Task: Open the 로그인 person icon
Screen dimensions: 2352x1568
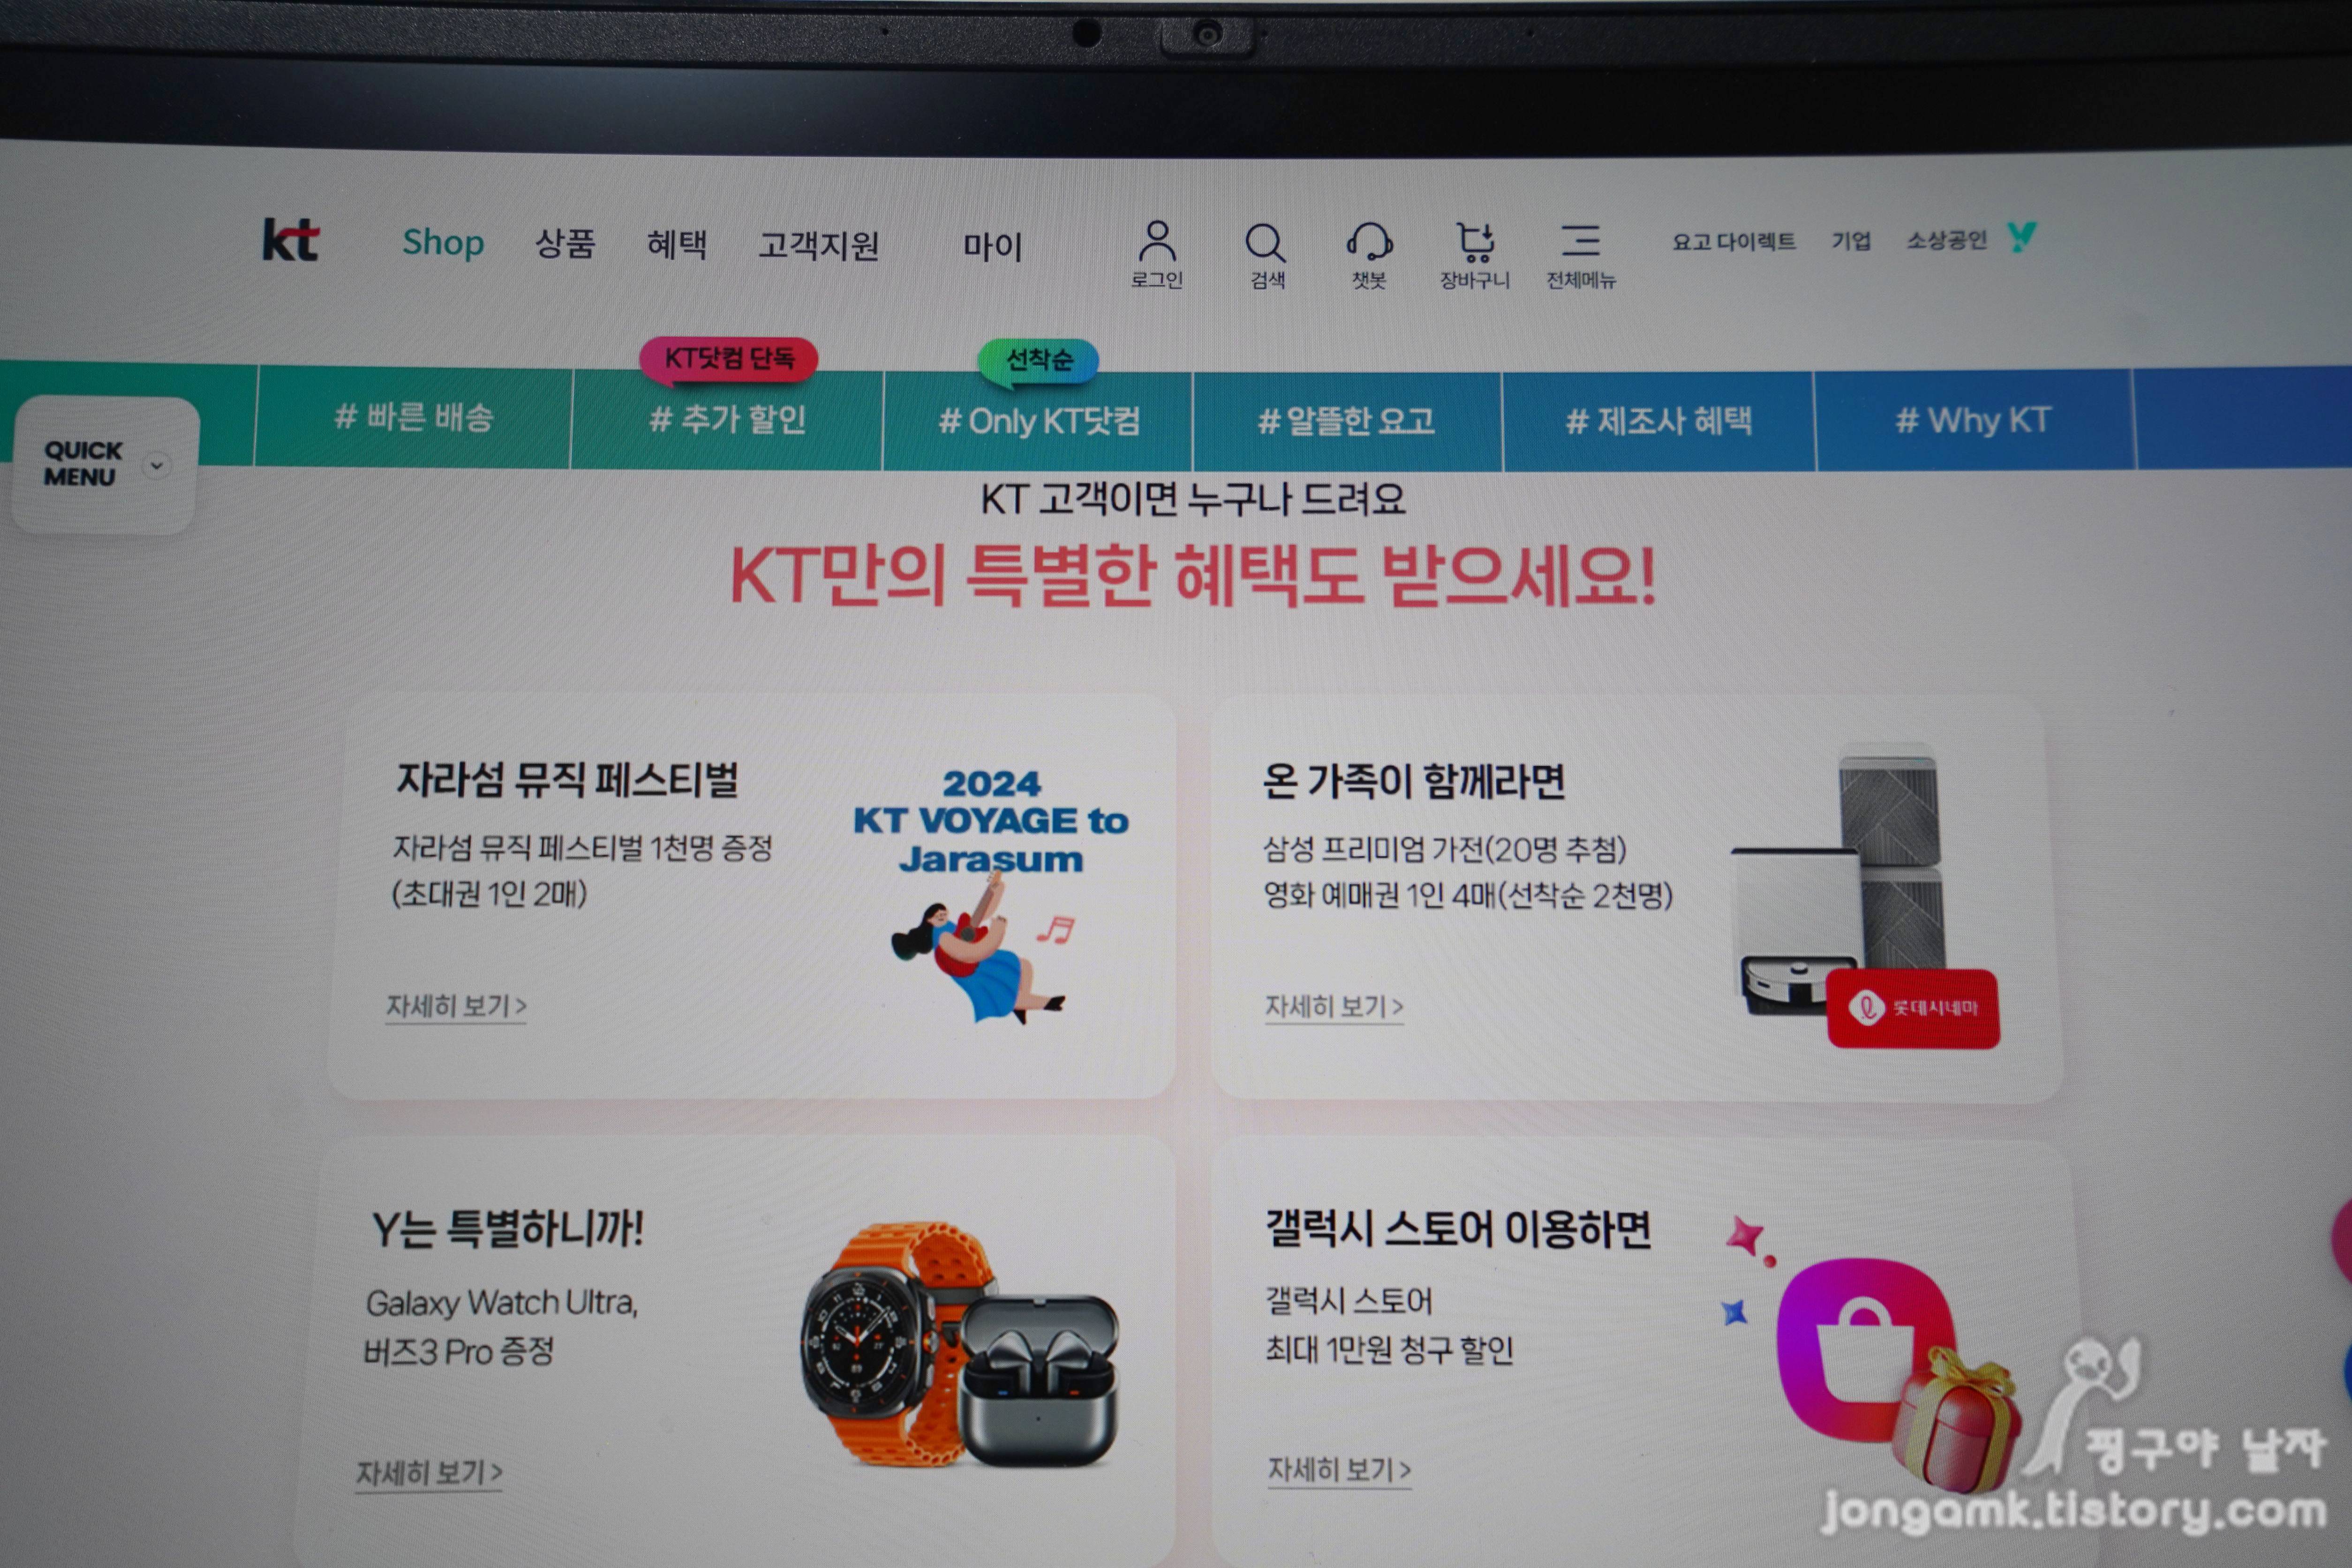Action: point(1157,243)
